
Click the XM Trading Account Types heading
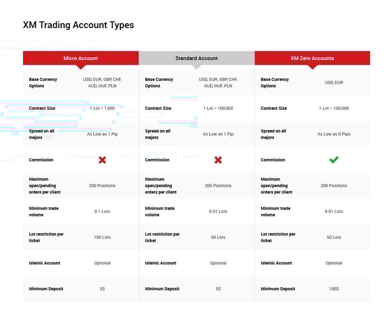(x=79, y=25)
